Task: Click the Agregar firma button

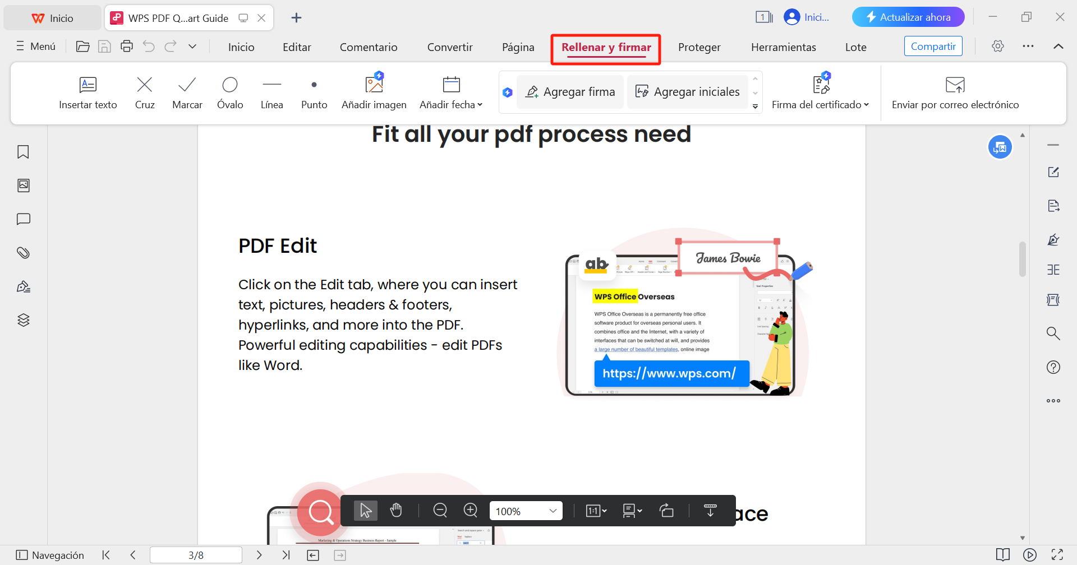Action: (x=570, y=92)
